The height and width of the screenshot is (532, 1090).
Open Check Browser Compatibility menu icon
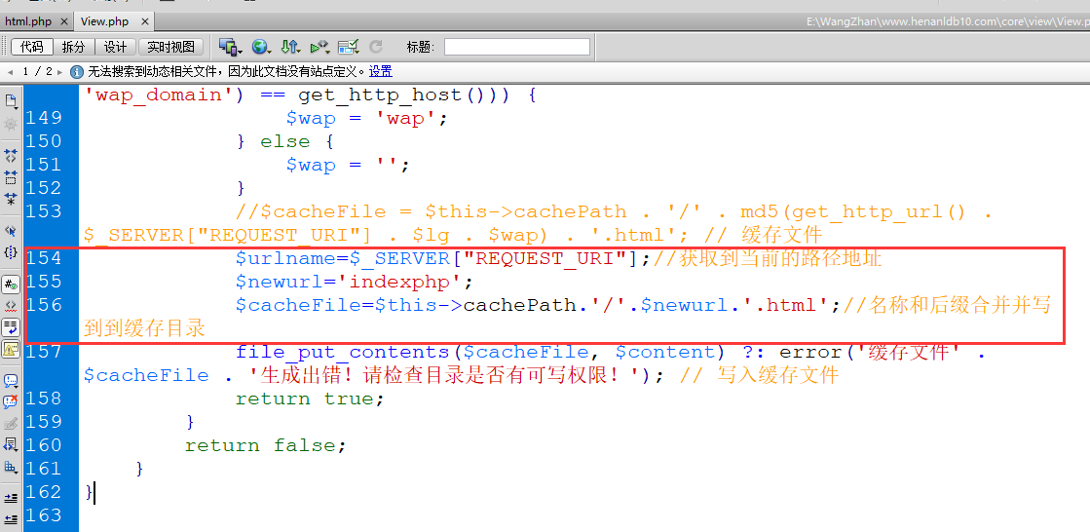pos(349,48)
